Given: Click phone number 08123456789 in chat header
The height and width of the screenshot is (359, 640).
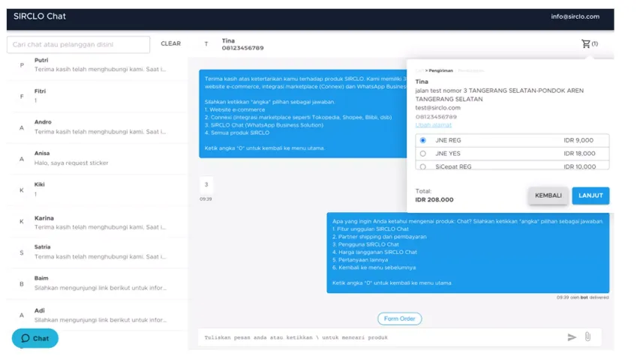Looking at the screenshot, I should click(242, 48).
